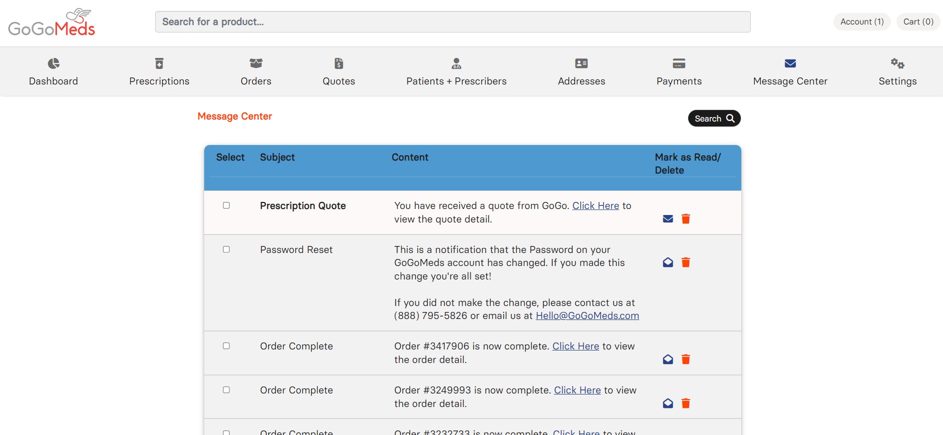Delete the Order #3249993 message
Image resolution: width=943 pixels, height=435 pixels.
pyautogui.click(x=686, y=403)
